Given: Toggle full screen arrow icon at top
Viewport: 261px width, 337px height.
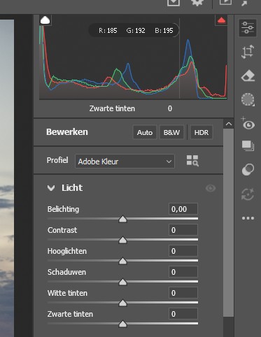Looking at the screenshot, I should pyautogui.click(x=245, y=3).
